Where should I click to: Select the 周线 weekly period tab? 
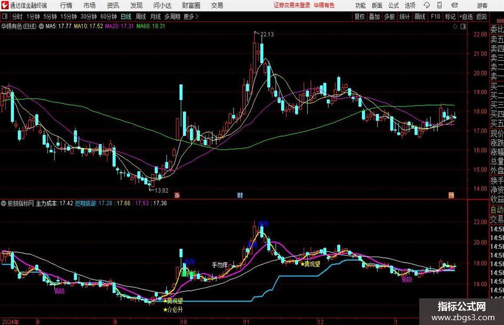pos(141,17)
